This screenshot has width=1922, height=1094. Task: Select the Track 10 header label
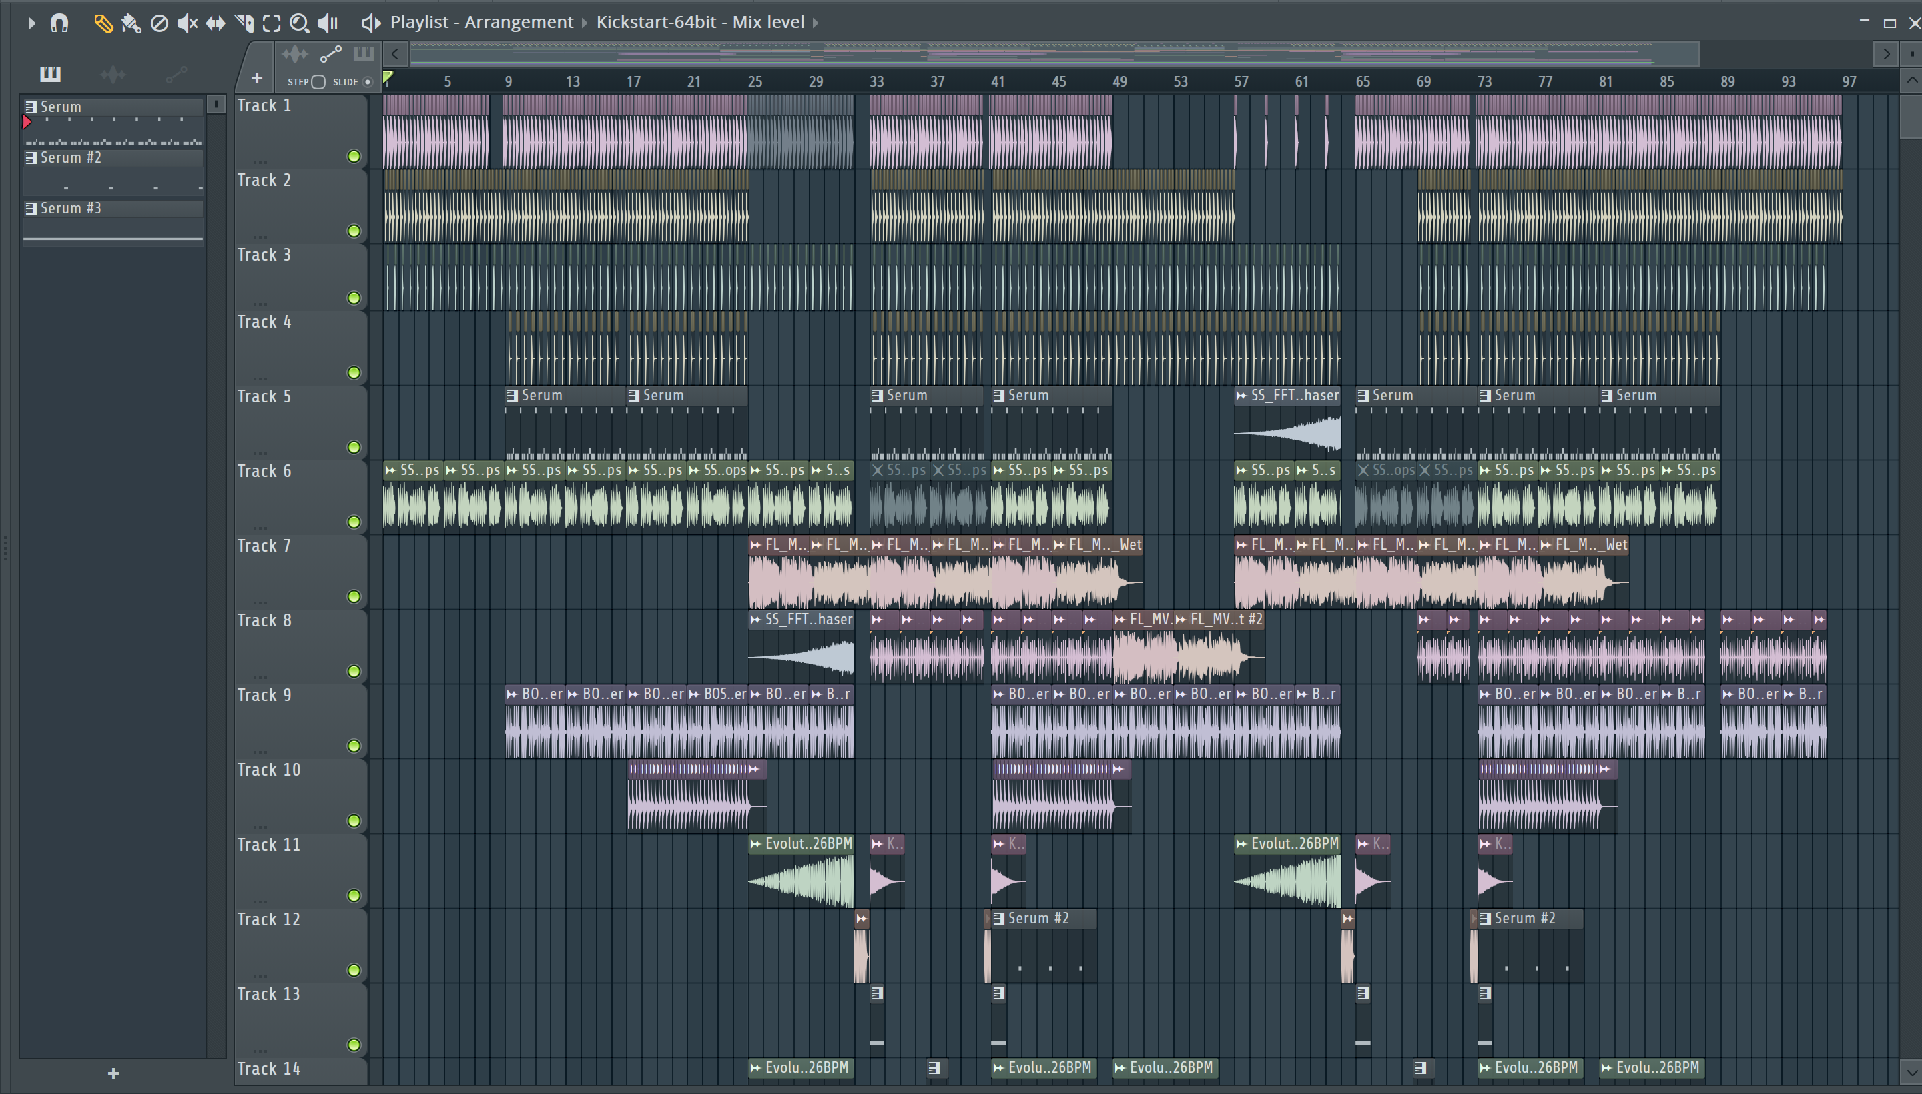click(x=268, y=770)
